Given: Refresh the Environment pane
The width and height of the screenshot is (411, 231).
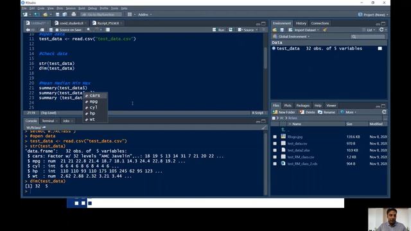Looking at the screenshot, I should (381, 30).
